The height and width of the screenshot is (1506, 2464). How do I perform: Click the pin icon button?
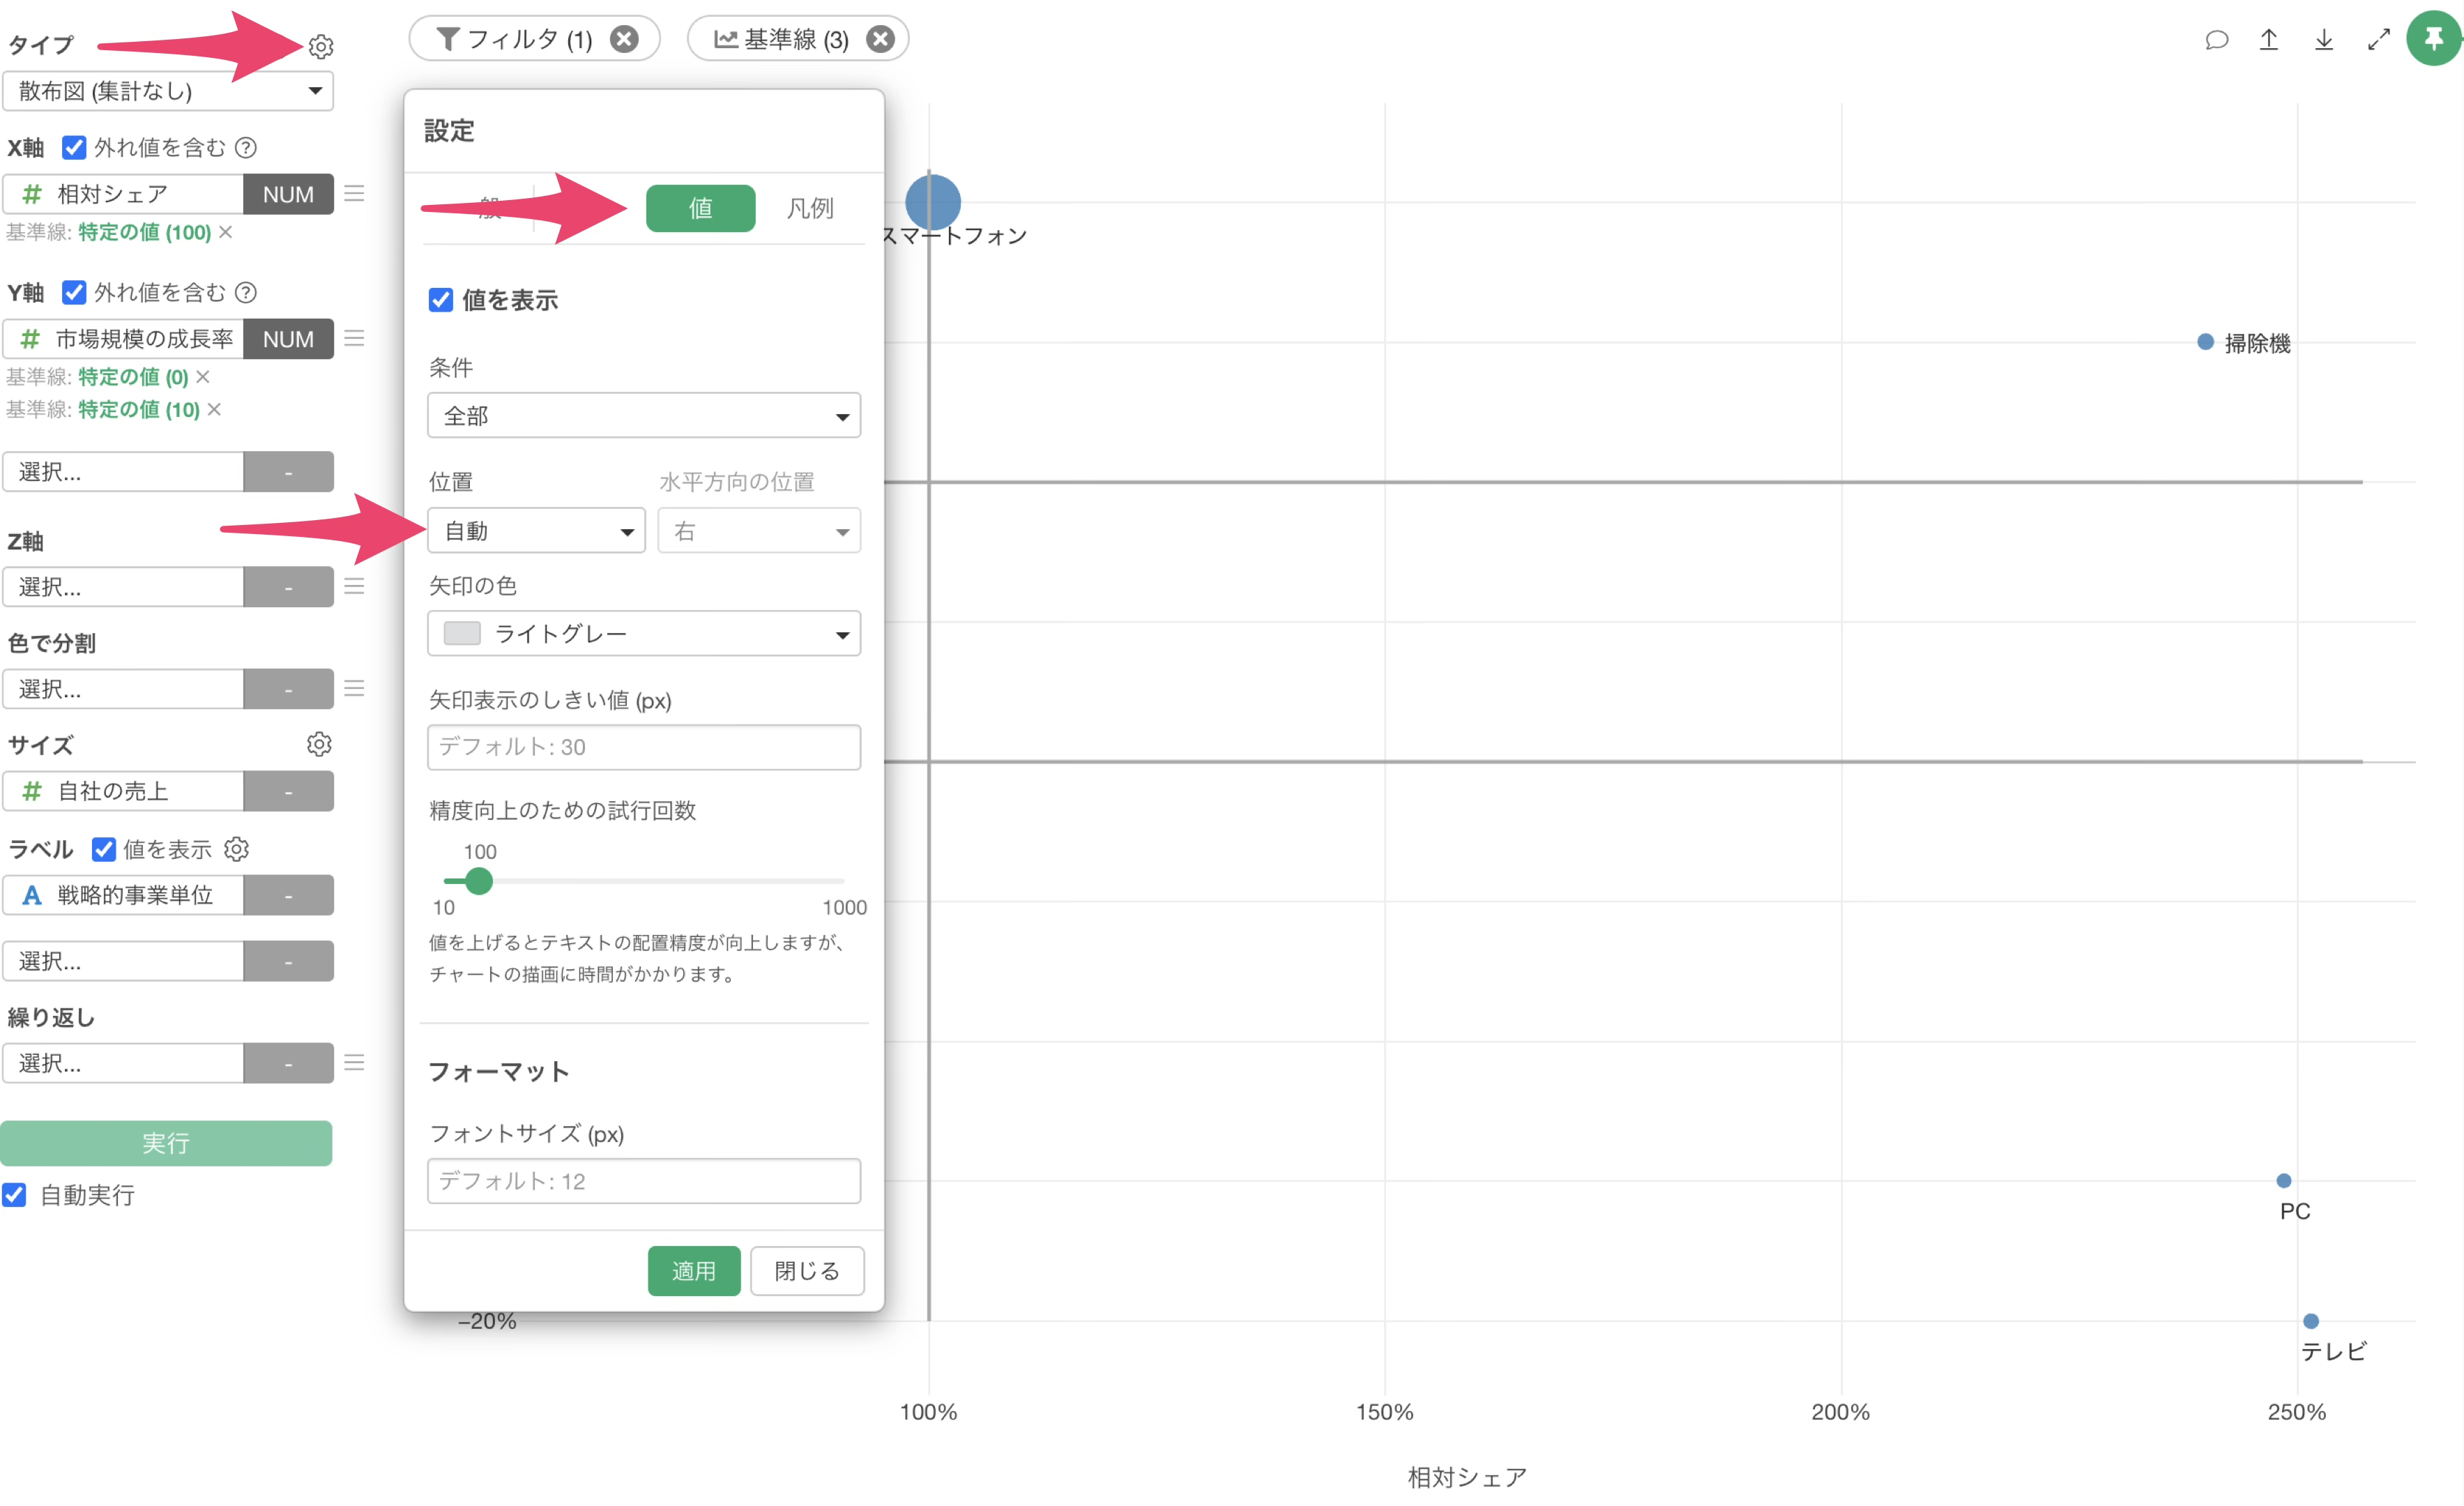click(2433, 39)
